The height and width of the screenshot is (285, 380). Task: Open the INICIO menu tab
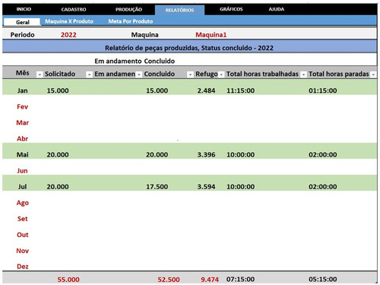24,9
